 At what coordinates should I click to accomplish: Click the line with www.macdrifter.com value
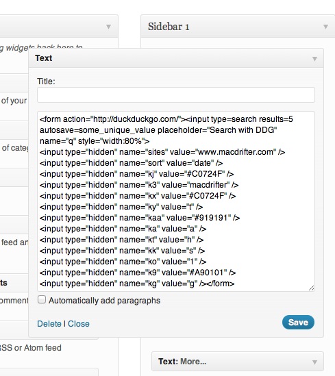[162, 152]
